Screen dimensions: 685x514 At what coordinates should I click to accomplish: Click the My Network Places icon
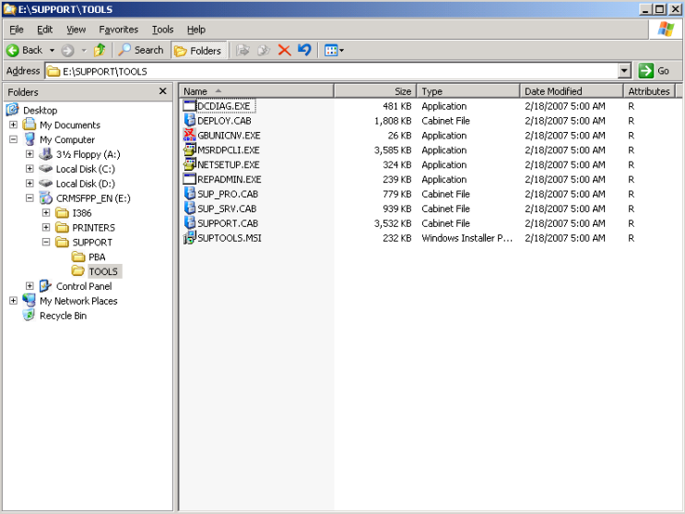coord(29,300)
